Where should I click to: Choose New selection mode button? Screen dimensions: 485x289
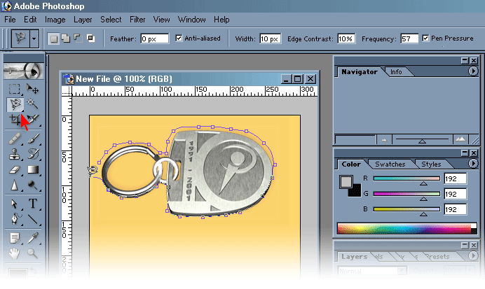(x=54, y=38)
